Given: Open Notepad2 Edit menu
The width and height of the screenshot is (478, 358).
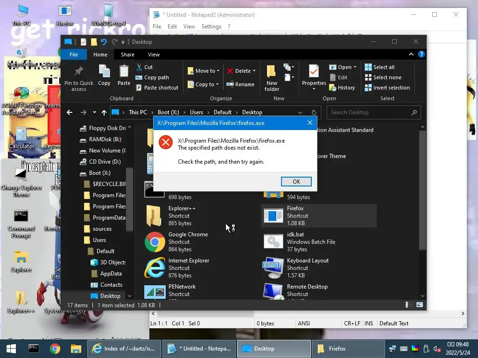Looking at the screenshot, I should coord(172,27).
